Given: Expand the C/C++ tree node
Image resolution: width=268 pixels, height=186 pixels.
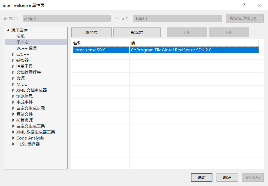Looking at the screenshot, I should pyautogui.click(x=13, y=54).
